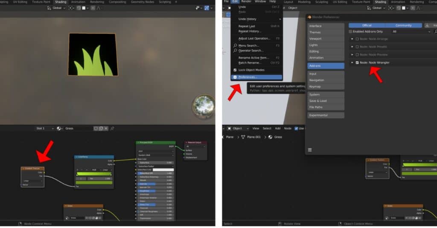
Task: Click the material sphere browse icon
Action: coord(59,128)
